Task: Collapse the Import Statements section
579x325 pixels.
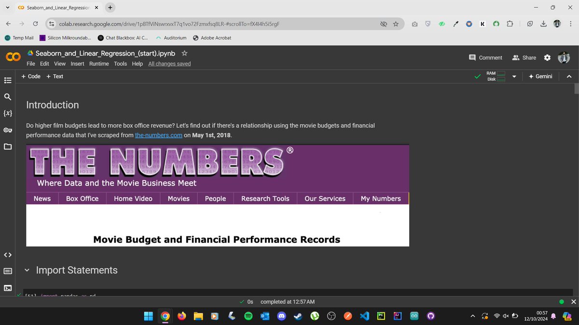Action: pyautogui.click(x=27, y=271)
